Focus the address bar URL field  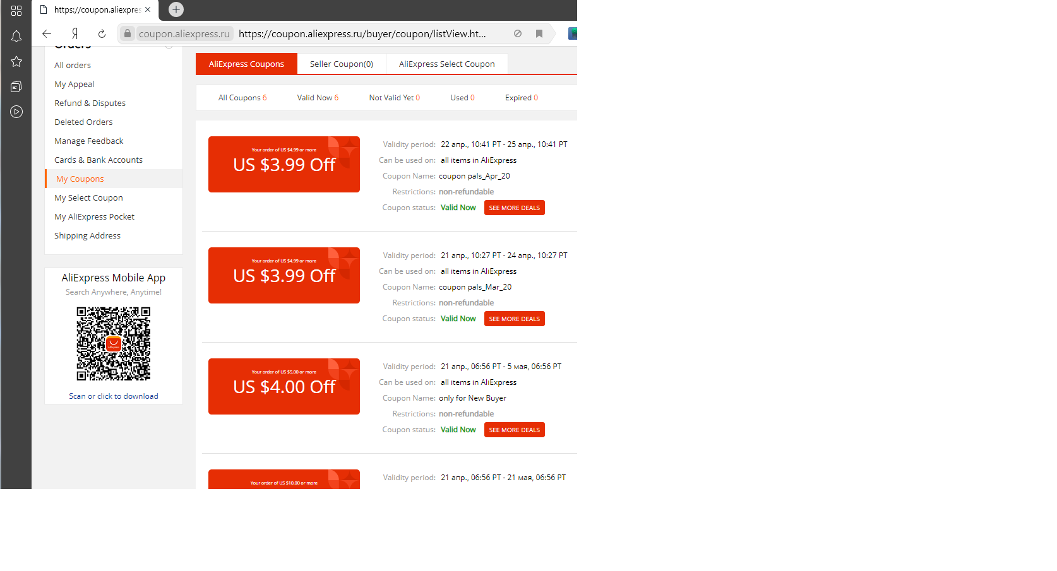coord(362,33)
